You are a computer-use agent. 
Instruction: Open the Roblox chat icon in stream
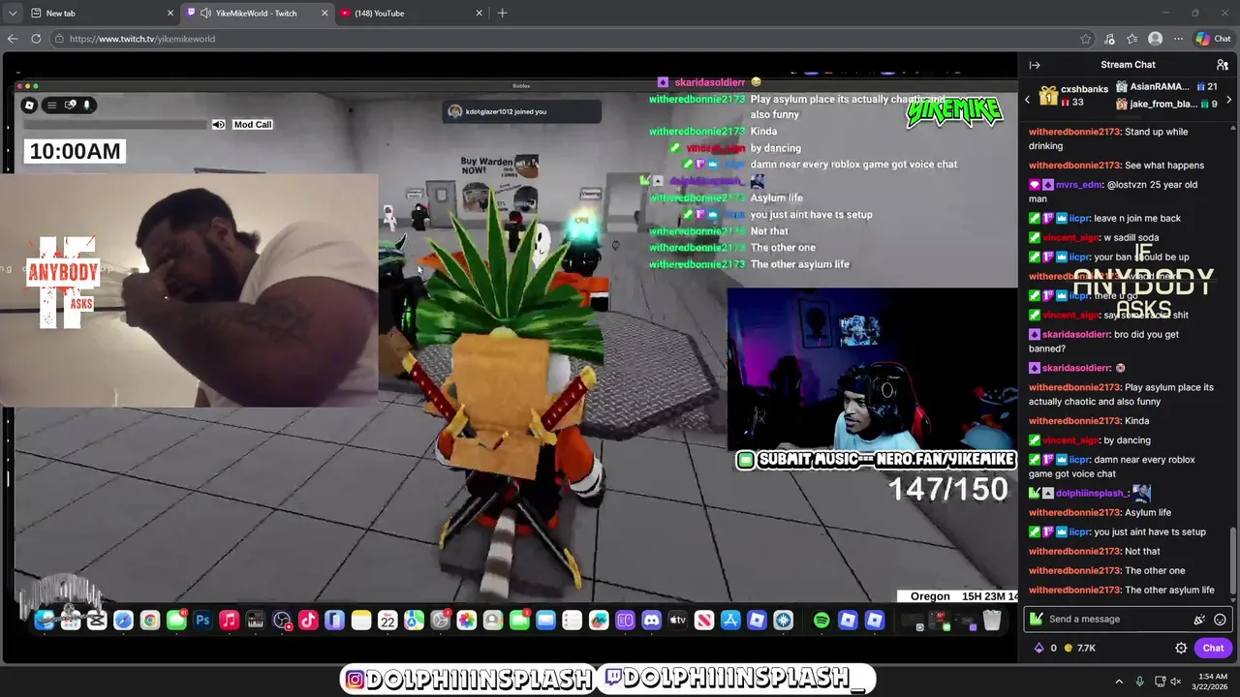pos(70,105)
